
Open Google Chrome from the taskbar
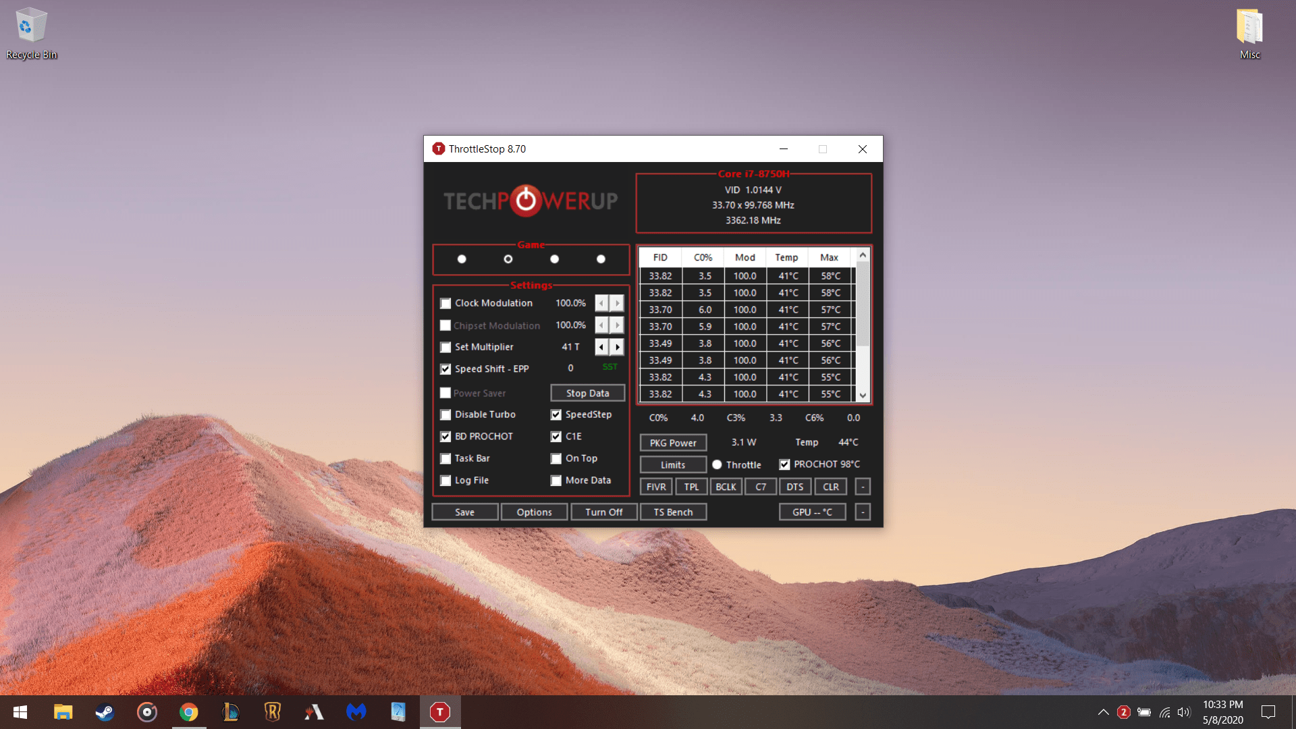pyautogui.click(x=188, y=712)
